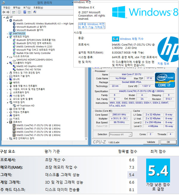Click the 그래픽 subscore 5.4 cell
This screenshot has width=179, height=195.
[132, 175]
